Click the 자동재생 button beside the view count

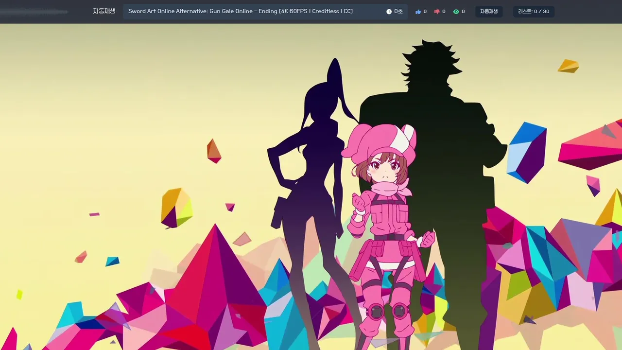489,12
